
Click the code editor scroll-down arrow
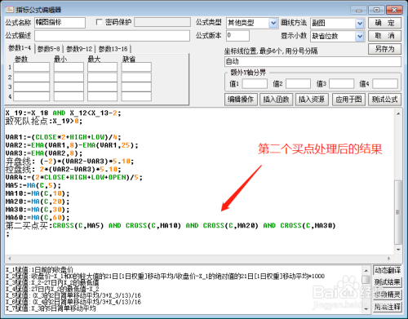398,250
